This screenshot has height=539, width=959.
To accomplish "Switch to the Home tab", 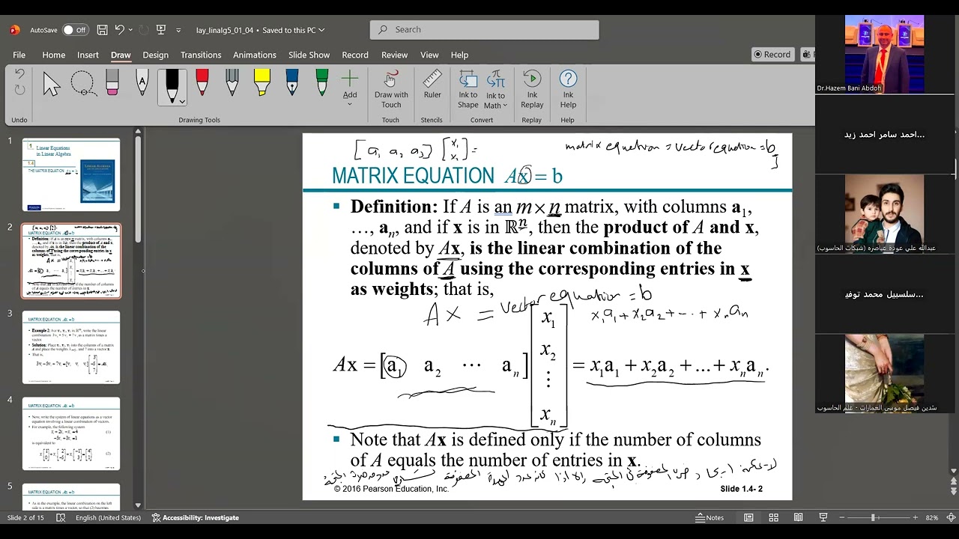I will (53, 55).
